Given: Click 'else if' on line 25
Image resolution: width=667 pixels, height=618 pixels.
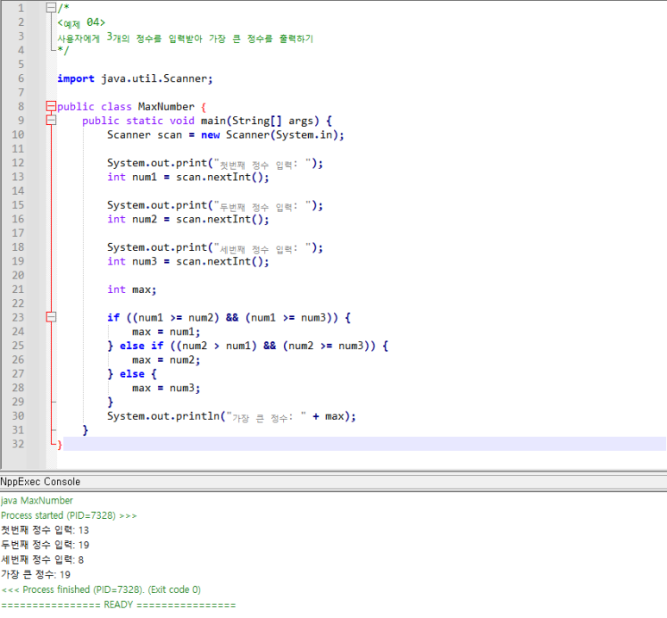Looking at the screenshot, I should [142, 346].
